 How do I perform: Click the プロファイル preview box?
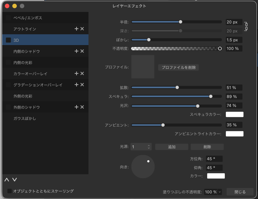[x=143, y=67]
